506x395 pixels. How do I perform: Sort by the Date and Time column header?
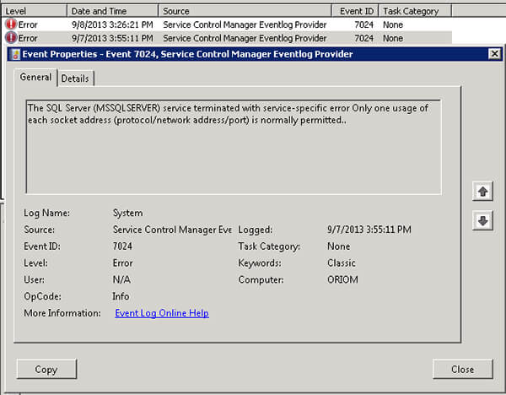[113, 11]
